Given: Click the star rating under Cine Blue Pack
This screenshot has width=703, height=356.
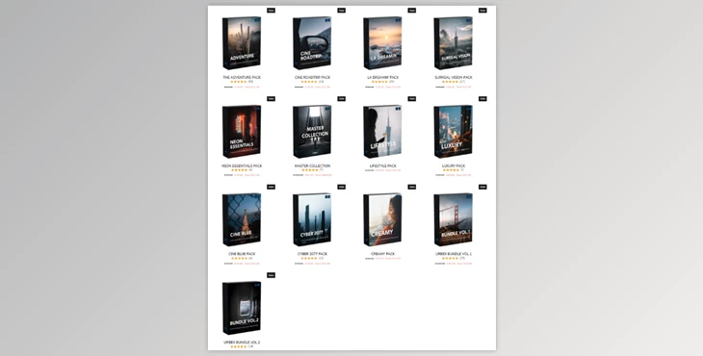Looking at the screenshot, I should [240, 259].
